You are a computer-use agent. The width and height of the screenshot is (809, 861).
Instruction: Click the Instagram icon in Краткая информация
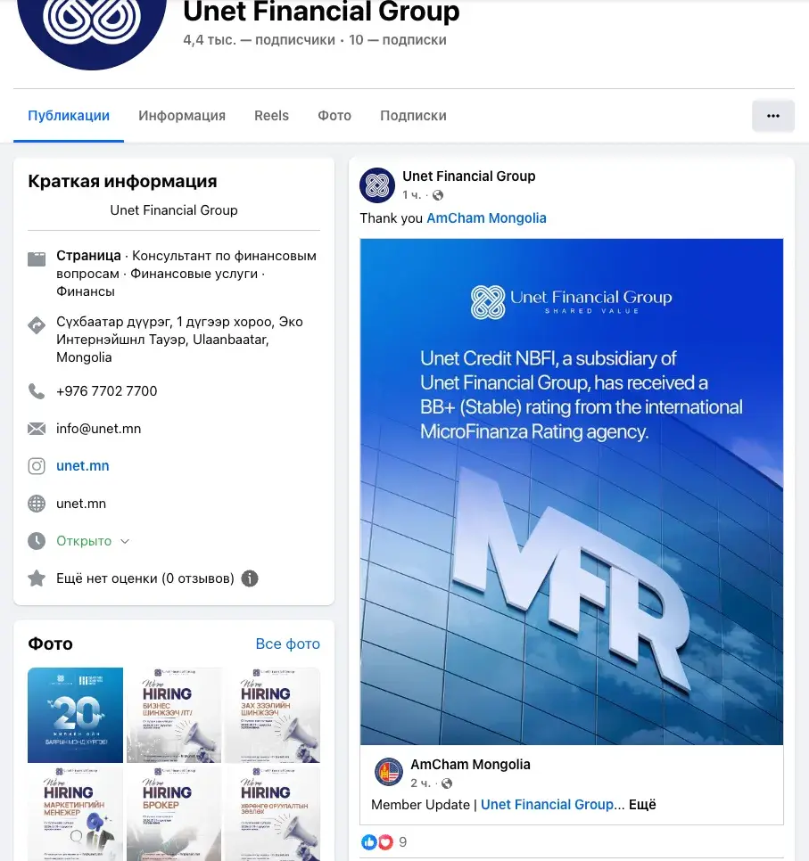tap(37, 466)
